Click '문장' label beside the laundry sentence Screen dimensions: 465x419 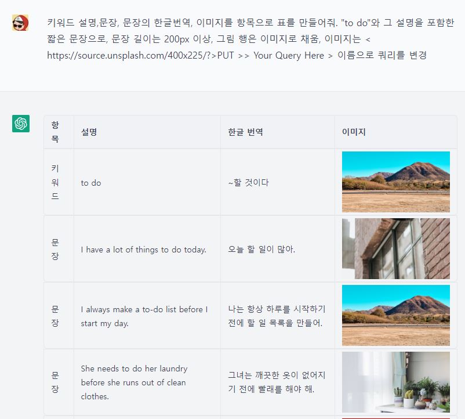pyautogui.click(x=55, y=382)
